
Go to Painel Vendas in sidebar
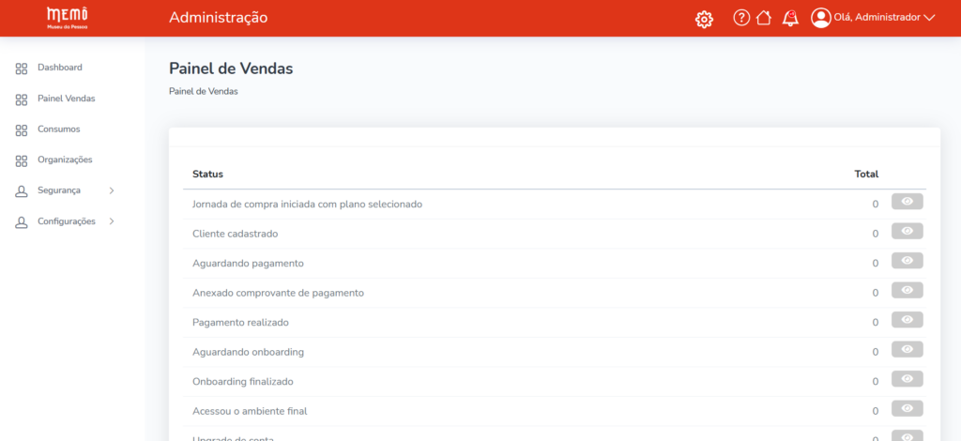66,99
